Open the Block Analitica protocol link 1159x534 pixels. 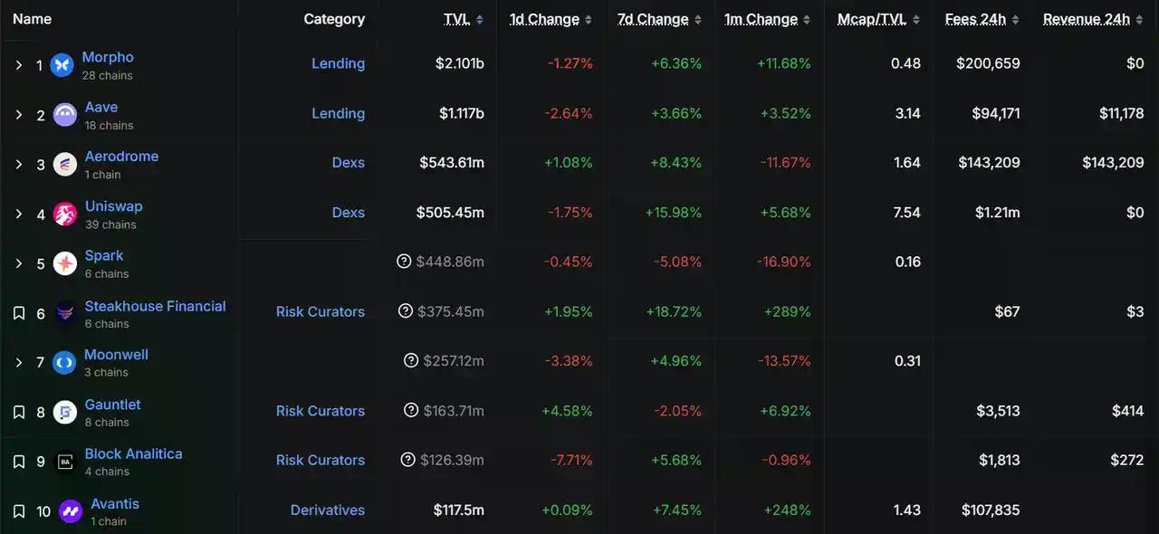click(133, 453)
